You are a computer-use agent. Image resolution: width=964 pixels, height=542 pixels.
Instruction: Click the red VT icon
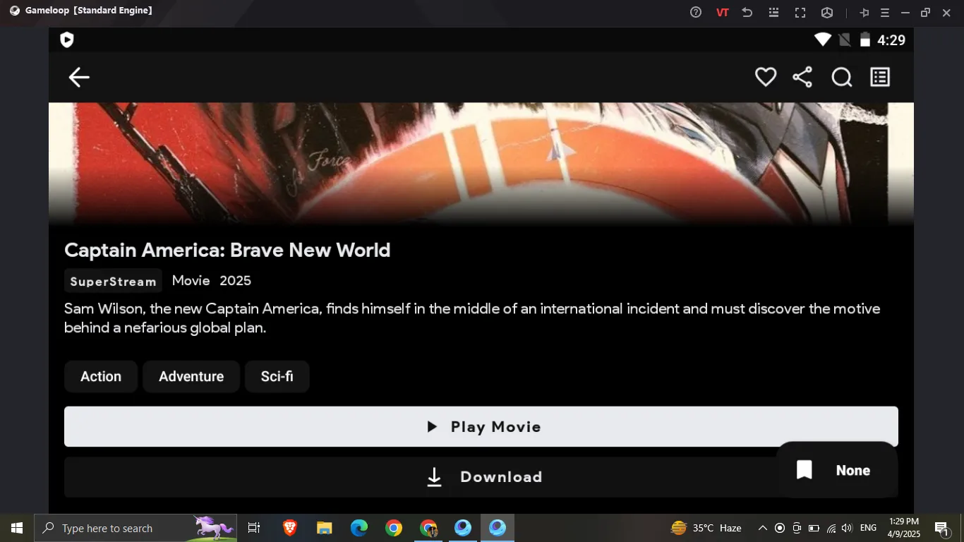pos(722,12)
